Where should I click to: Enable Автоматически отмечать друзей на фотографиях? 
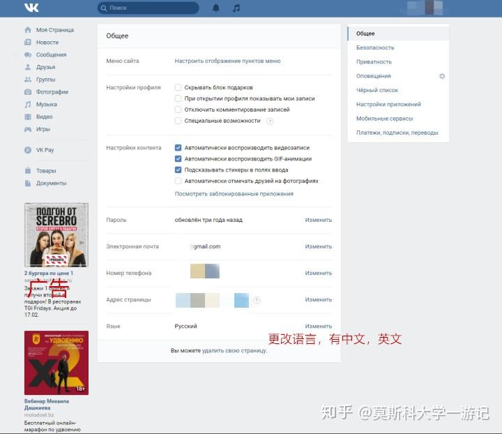[x=178, y=181]
